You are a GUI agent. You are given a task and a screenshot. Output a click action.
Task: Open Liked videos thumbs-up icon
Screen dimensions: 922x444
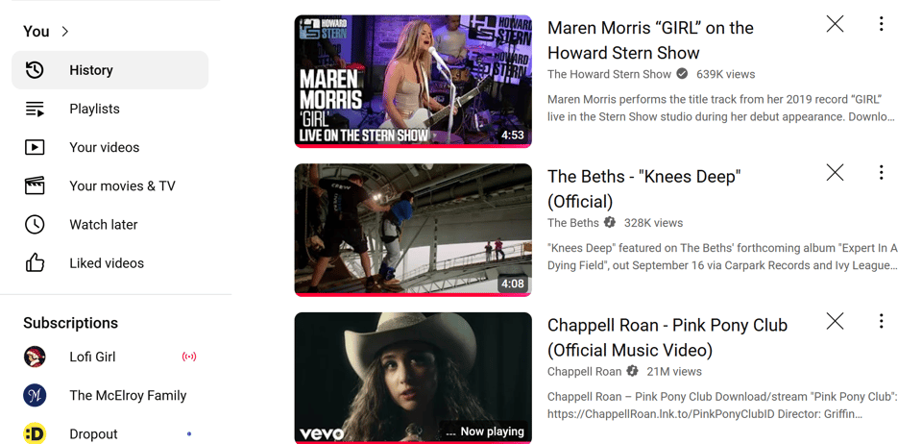(x=35, y=263)
